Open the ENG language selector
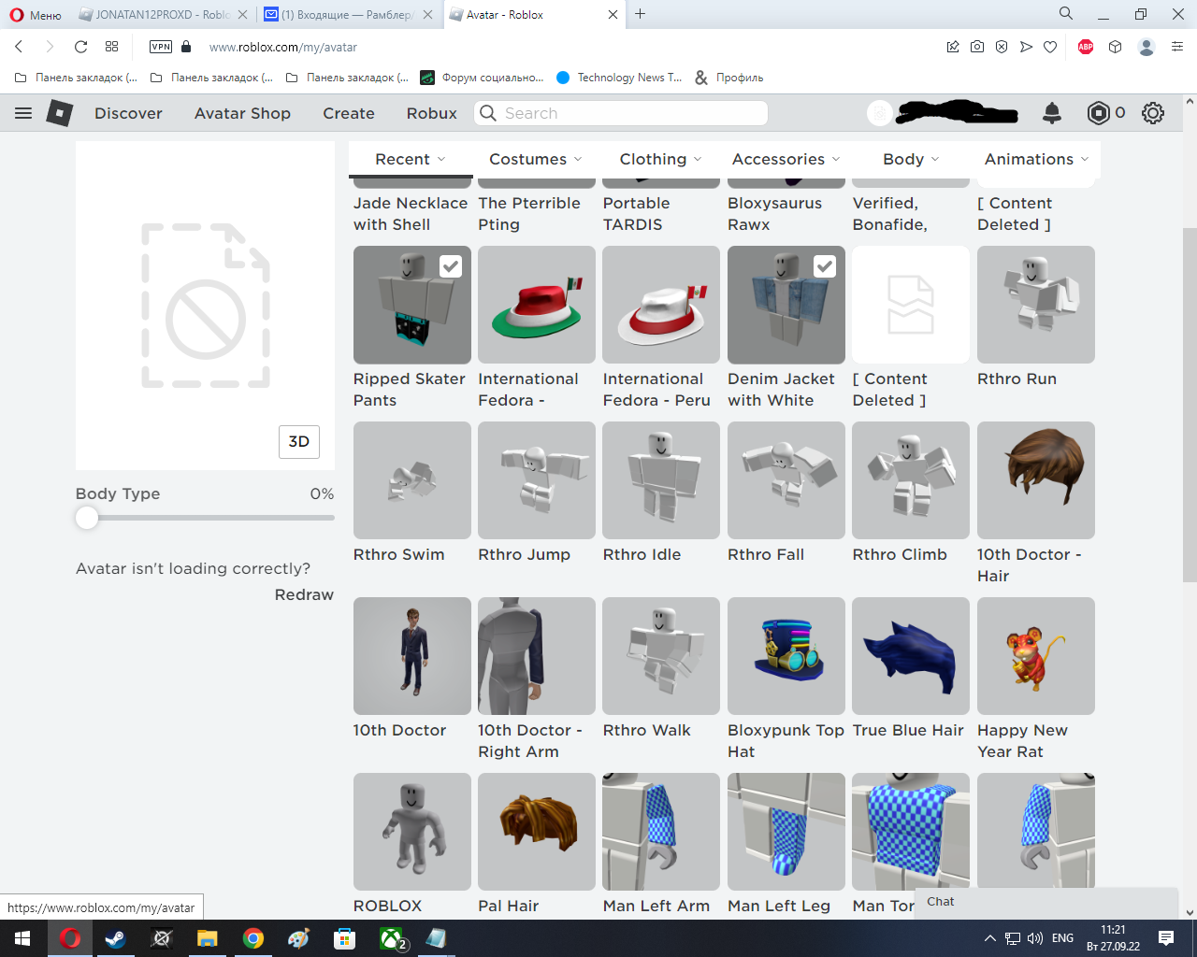The height and width of the screenshot is (957, 1197). point(1062,938)
